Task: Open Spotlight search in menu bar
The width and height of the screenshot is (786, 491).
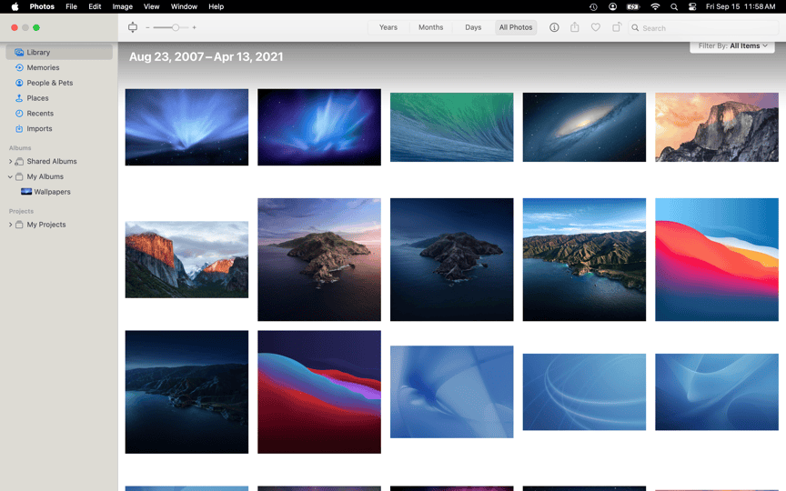Action: (x=674, y=6)
